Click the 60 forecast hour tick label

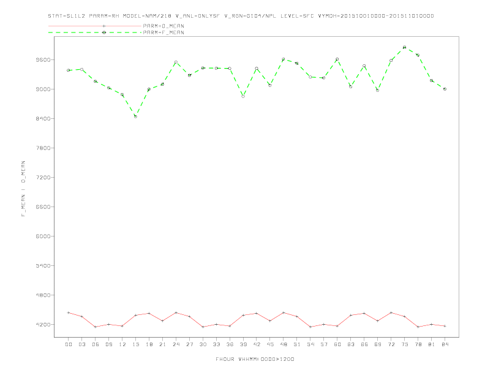click(x=337, y=344)
